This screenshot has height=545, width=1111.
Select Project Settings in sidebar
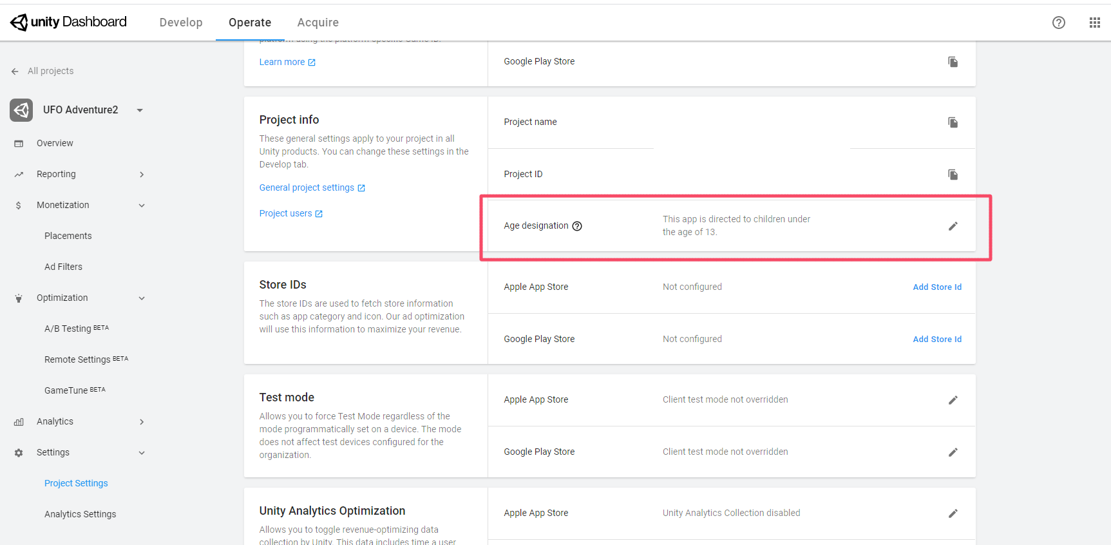tap(76, 484)
